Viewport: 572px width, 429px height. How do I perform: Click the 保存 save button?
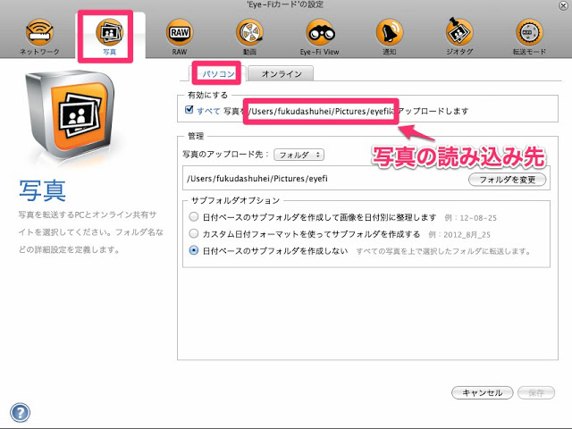coord(536,393)
